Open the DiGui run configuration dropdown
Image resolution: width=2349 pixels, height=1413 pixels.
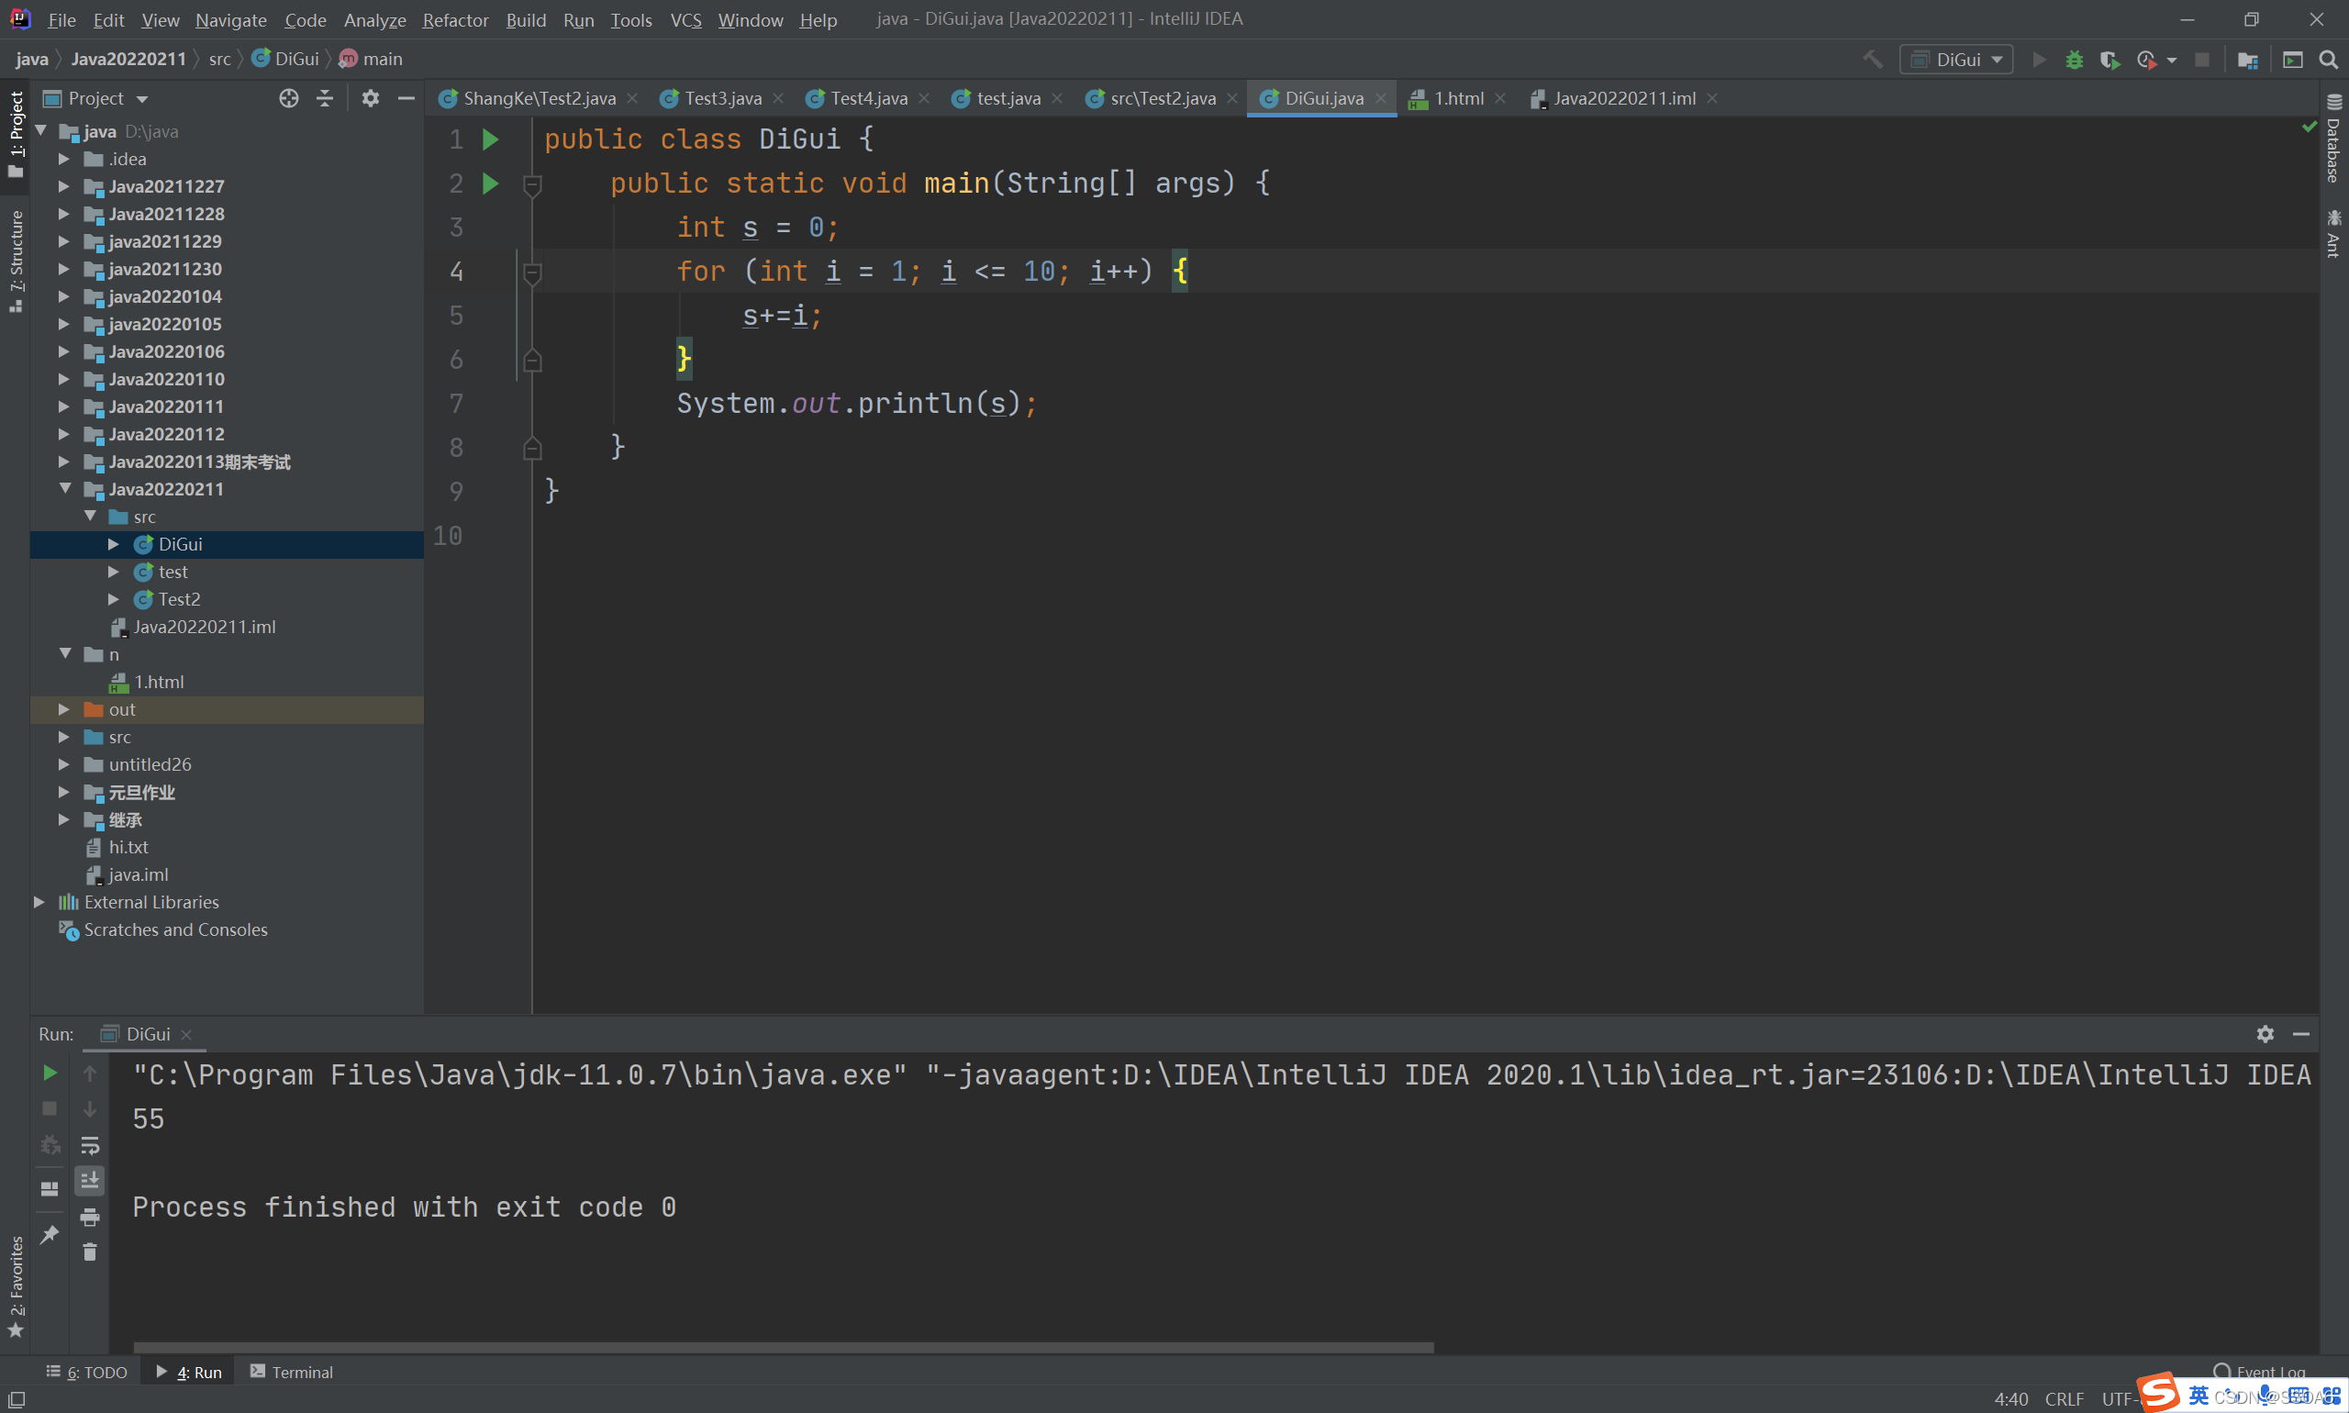pyautogui.click(x=1955, y=59)
